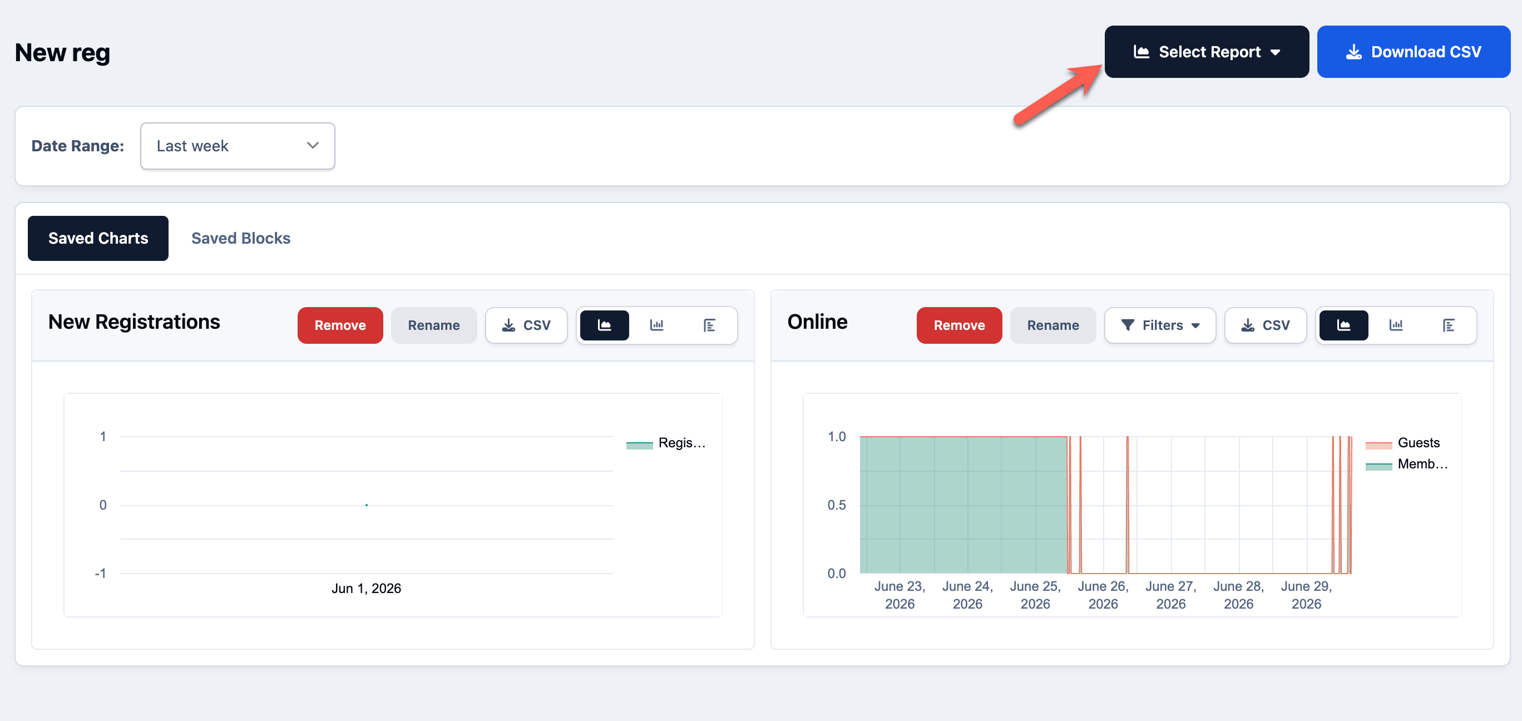The height and width of the screenshot is (721, 1522).
Task: Open the Select Report dropdown
Action: [1207, 52]
